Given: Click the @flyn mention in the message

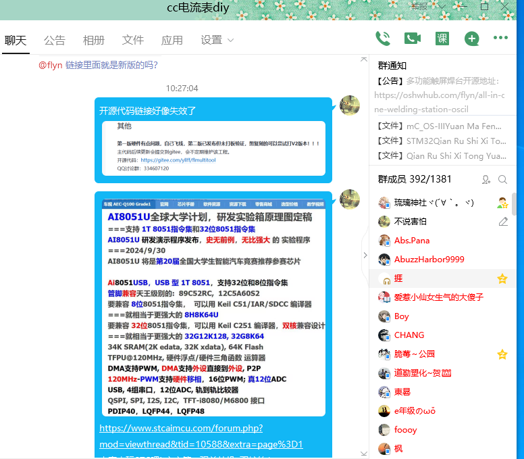Looking at the screenshot, I should pyautogui.click(x=51, y=65).
